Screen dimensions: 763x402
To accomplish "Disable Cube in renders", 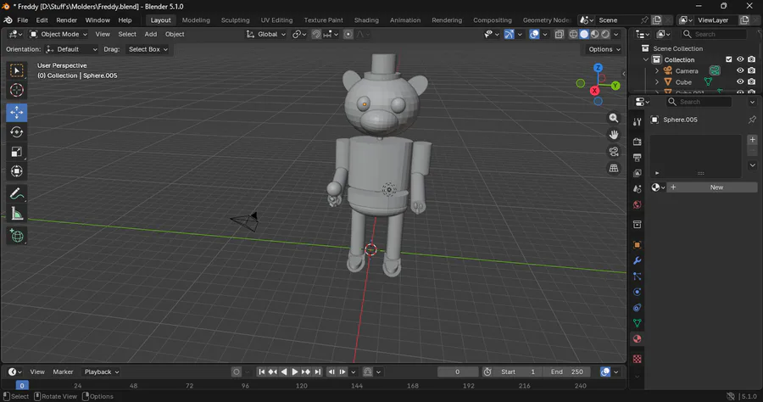I will [x=751, y=81].
